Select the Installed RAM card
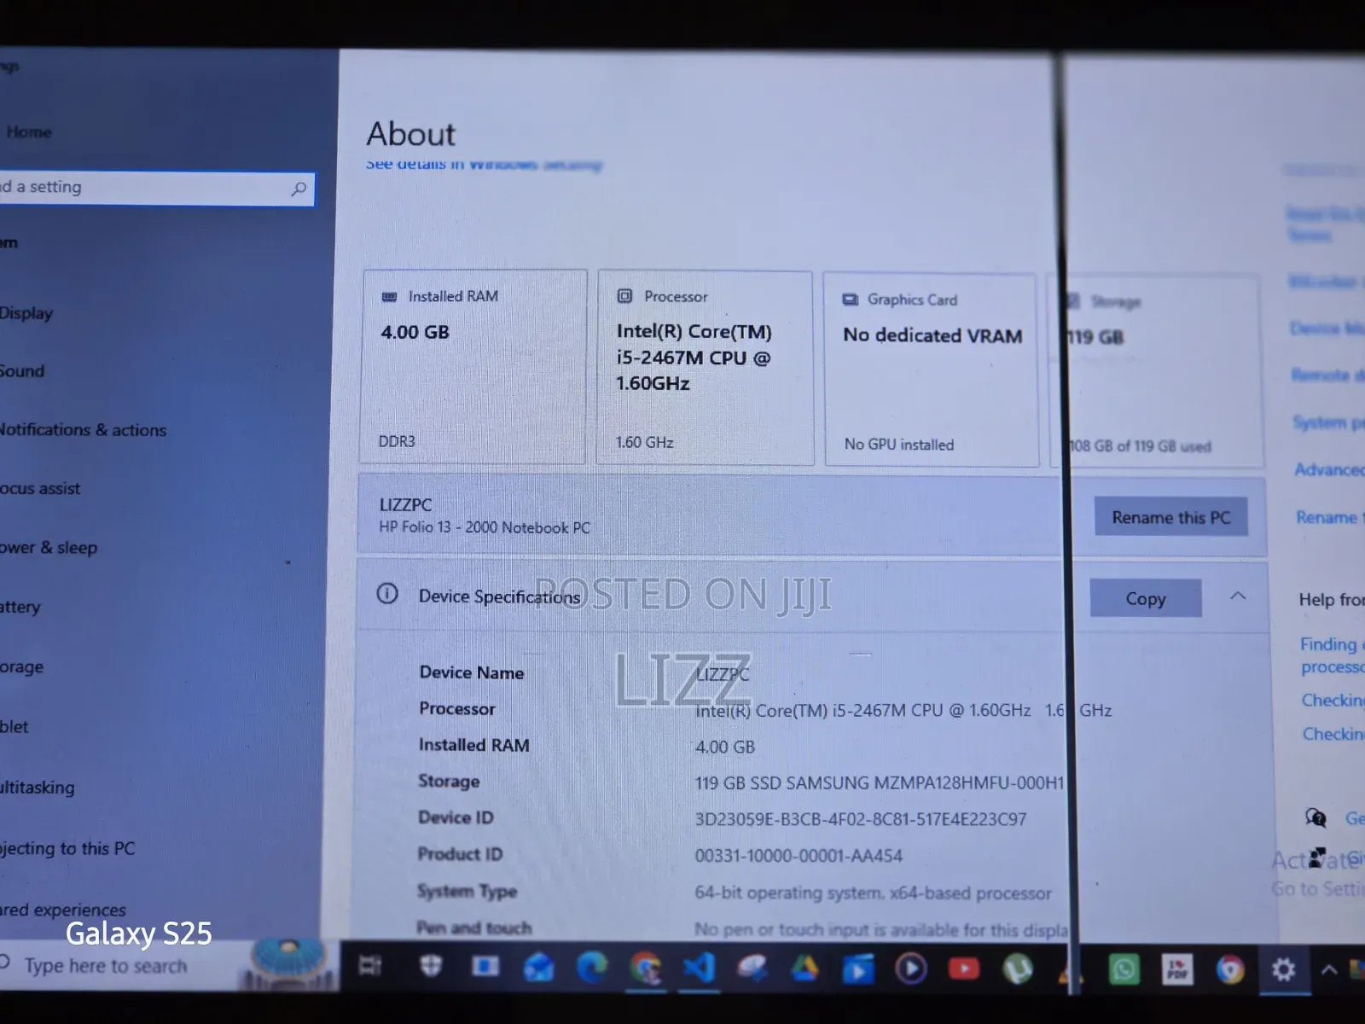1365x1024 pixels. pos(474,367)
